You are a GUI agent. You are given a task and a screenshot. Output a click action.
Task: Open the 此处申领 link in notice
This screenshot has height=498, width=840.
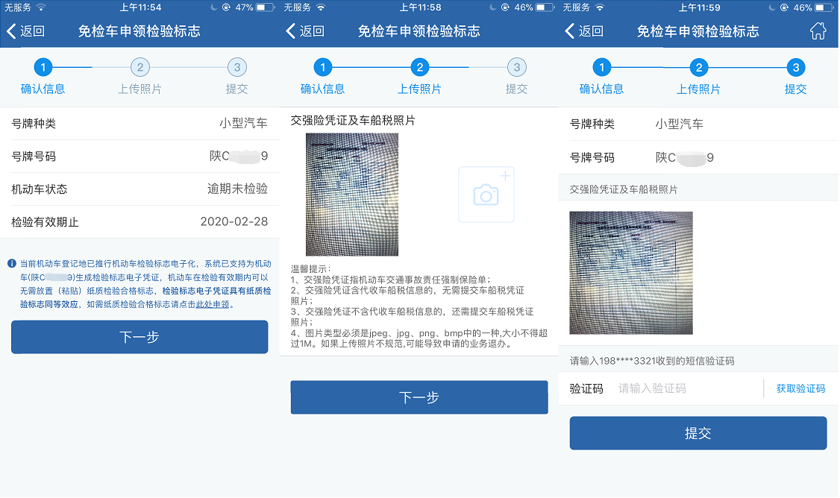coord(212,305)
